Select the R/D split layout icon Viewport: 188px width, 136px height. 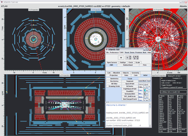click(130, 57)
